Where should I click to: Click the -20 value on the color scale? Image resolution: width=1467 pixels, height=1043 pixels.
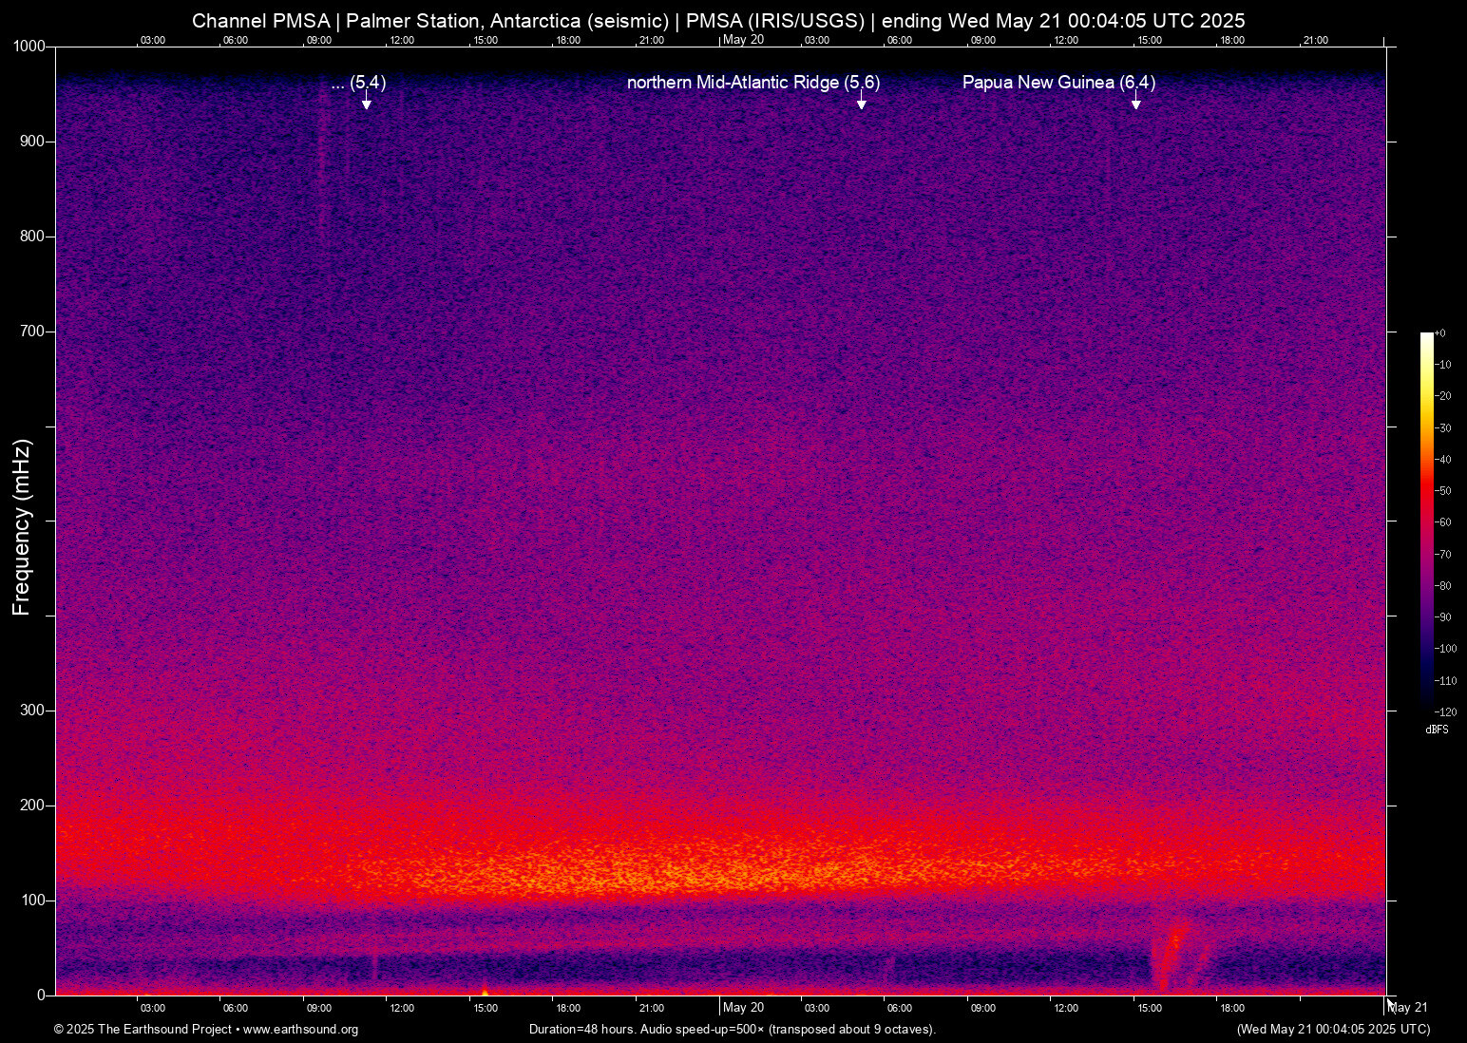click(x=1443, y=396)
